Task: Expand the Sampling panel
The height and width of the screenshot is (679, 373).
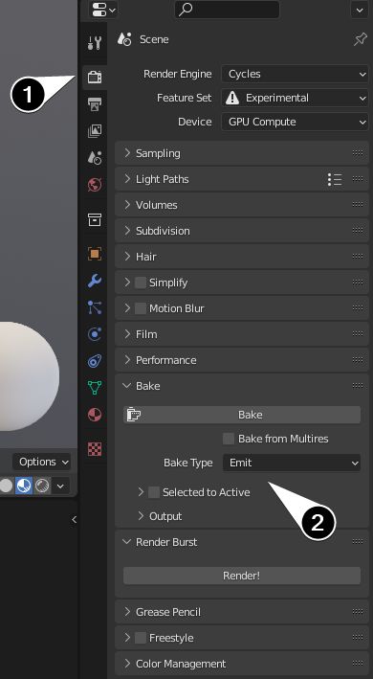Action: [242, 153]
